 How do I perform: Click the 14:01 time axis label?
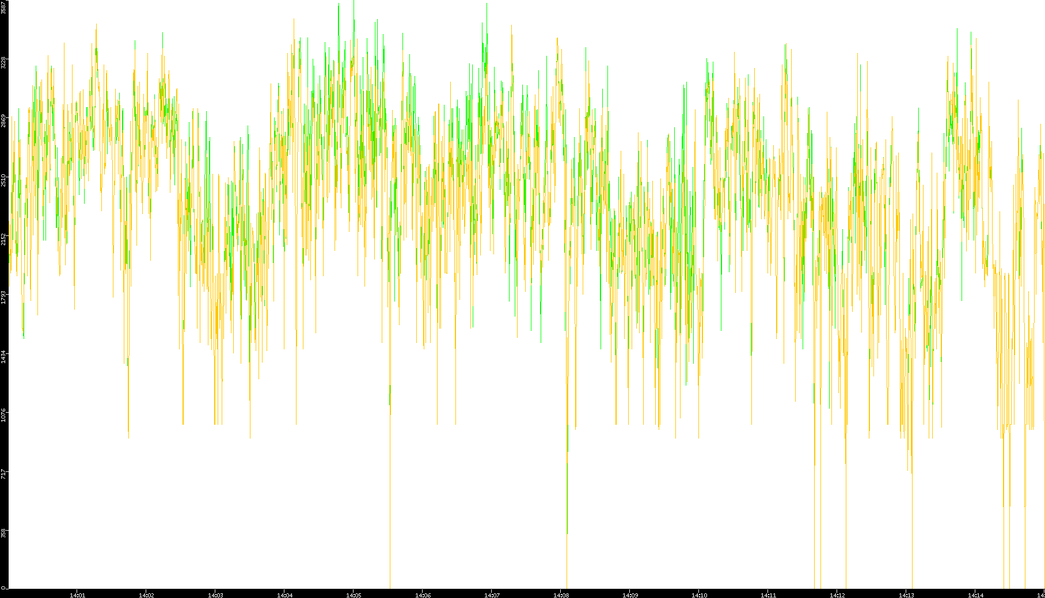(77, 595)
